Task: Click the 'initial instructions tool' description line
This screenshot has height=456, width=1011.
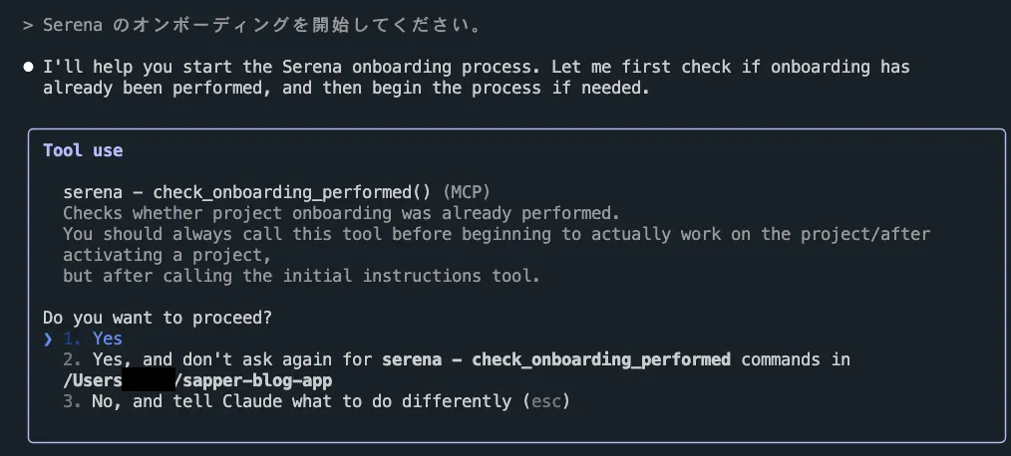Action: pos(301,276)
